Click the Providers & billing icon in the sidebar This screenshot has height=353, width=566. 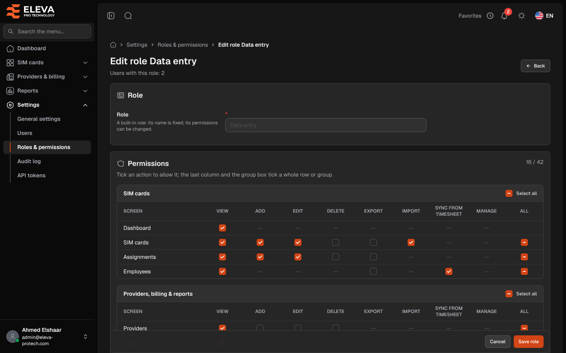(x=10, y=76)
